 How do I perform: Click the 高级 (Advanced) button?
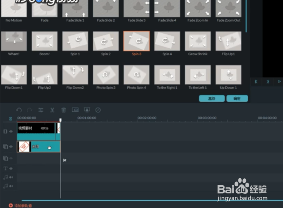click(212, 98)
